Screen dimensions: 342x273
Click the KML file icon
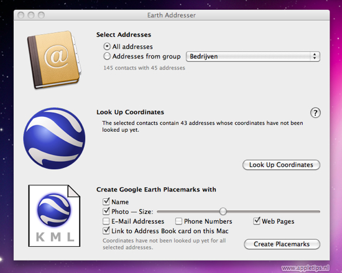(x=54, y=216)
